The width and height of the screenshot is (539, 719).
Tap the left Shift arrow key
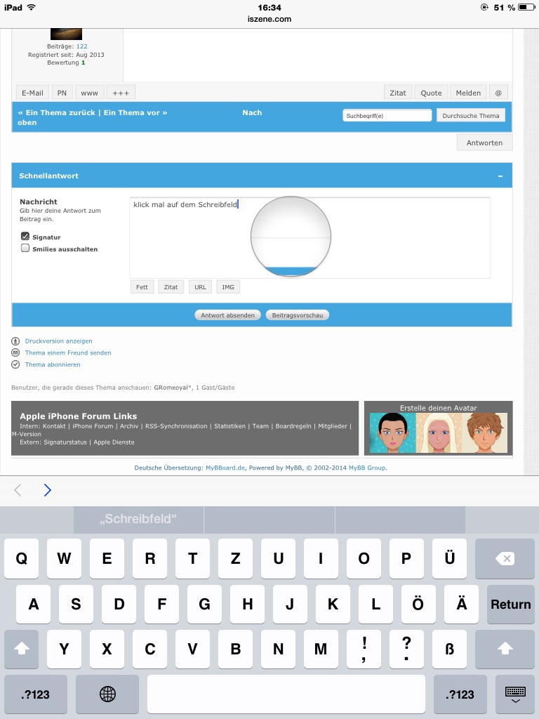(x=21, y=649)
